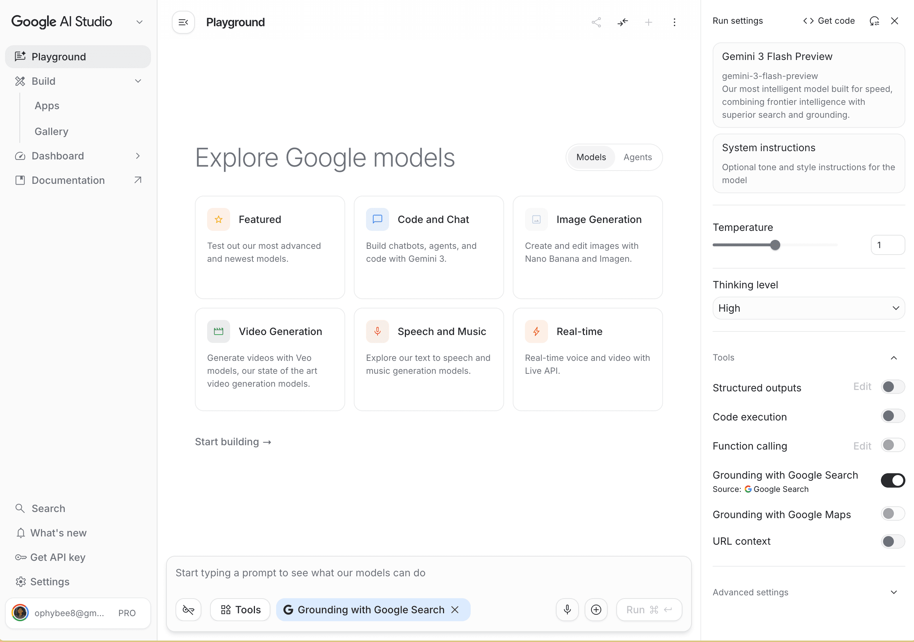Expand the Dashboard submenu arrow

pos(138,156)
